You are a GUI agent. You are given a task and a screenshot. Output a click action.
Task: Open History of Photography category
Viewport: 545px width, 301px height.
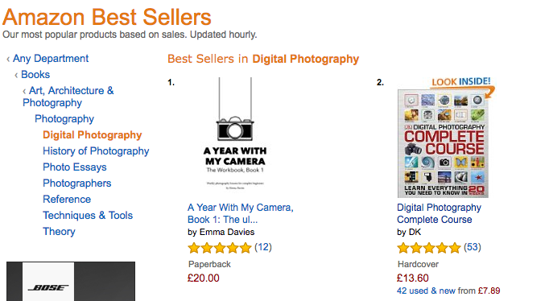click(x=96, y=150)
